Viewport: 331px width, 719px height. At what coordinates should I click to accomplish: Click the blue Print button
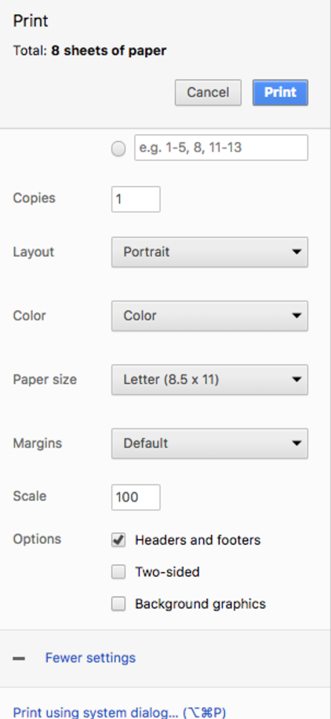280,92
